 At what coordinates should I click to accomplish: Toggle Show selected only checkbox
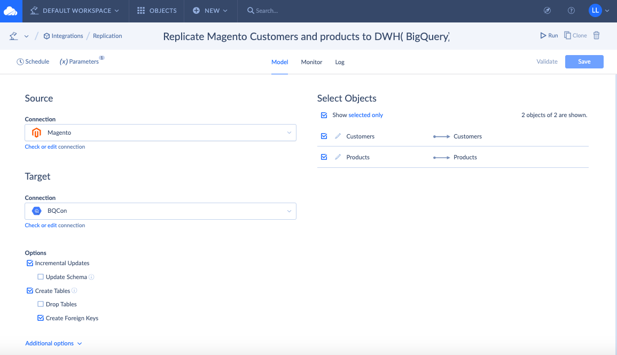tap(324, 115)
